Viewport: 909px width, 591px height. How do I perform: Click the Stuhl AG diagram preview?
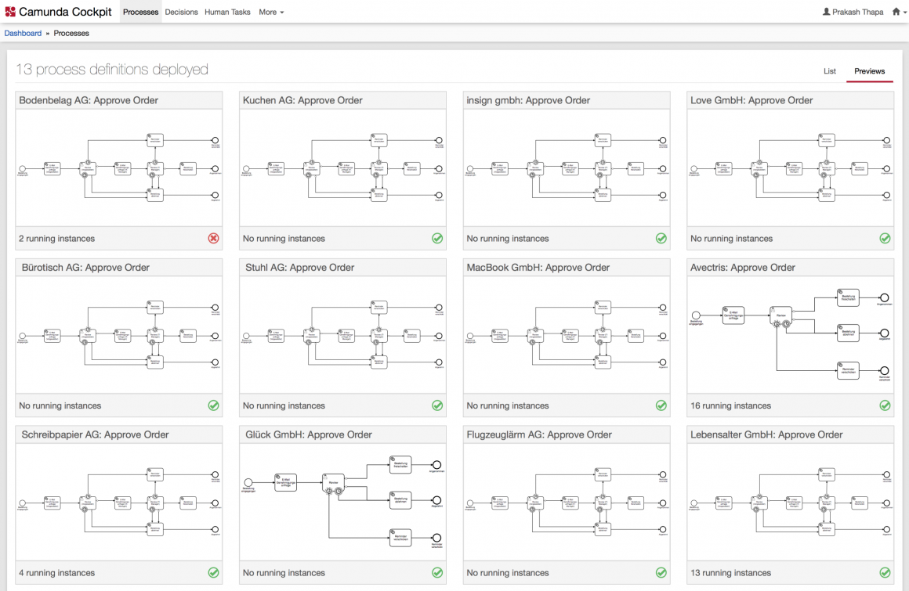click(342, 334)
